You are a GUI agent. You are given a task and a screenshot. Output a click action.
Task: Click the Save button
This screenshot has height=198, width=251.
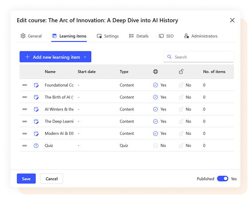tap(26, 179)
